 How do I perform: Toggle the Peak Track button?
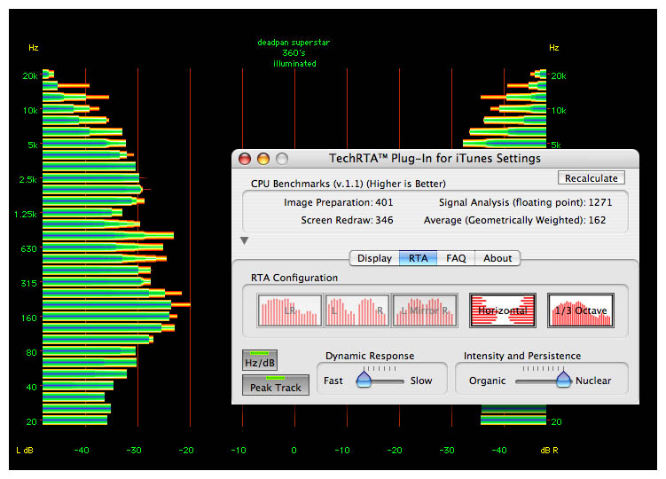pos(275,385)
